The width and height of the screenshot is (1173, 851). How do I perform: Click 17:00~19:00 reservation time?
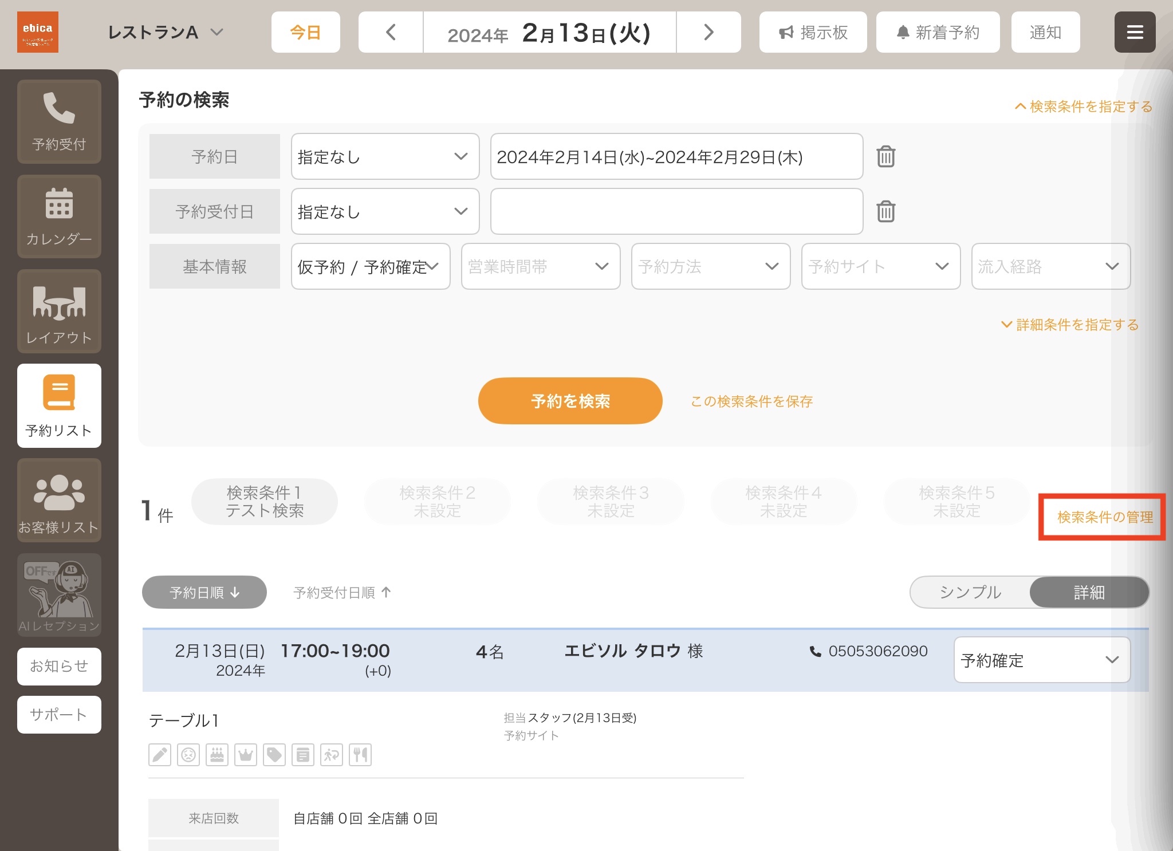pyautogui.click(x=335, y=651)
